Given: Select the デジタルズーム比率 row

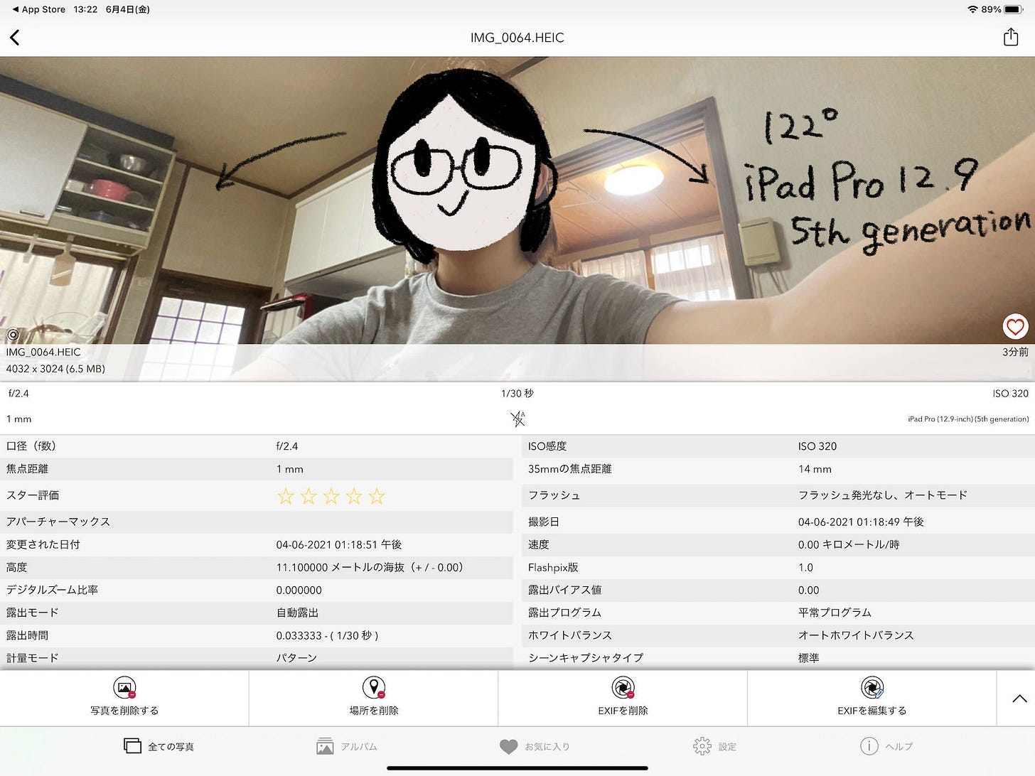Looking at the screenshot, I should click(x=256, y=590).
